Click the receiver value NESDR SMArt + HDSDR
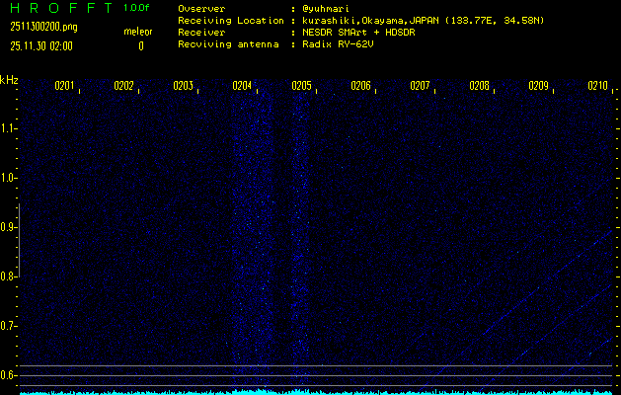The height and width of the screenshot is (395, 621). pyautogui.click(x=358, y=33)
